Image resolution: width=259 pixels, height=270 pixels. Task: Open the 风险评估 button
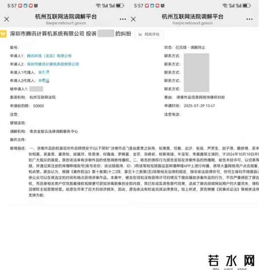point(149,34)
